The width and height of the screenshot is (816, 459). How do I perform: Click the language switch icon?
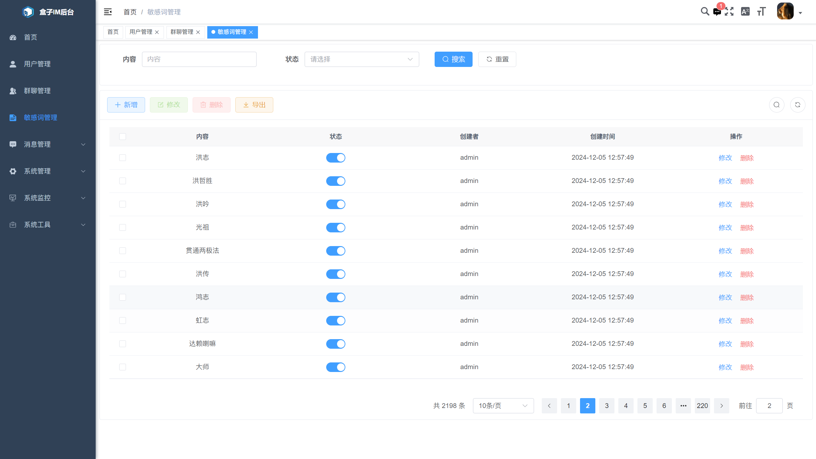[x=745, y=11]
